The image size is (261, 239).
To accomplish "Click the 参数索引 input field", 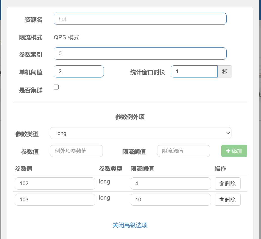I will coord(140,54).
